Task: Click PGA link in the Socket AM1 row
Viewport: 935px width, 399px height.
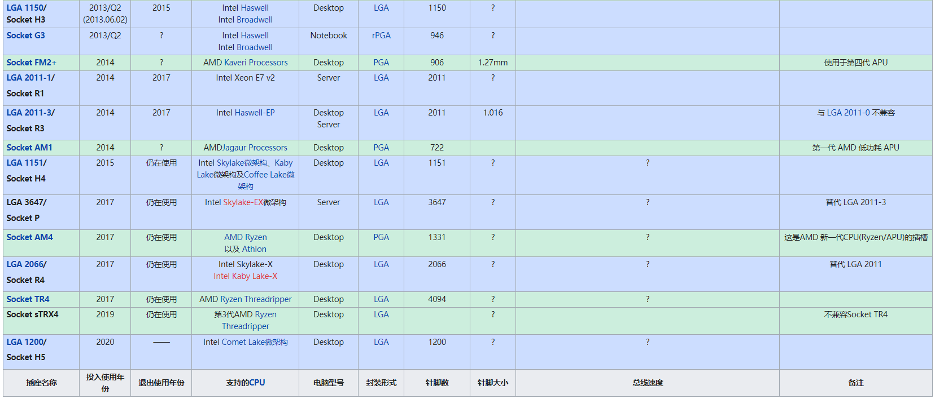Action: coord(381,148)
